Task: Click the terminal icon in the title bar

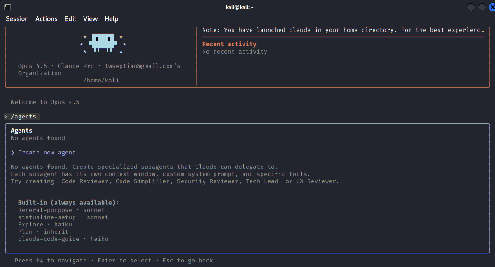Action: [8, 7]
